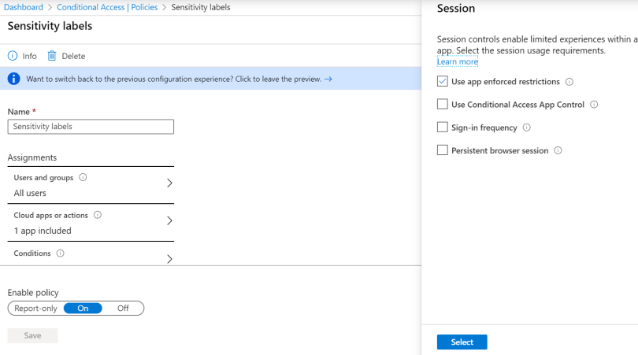The image size is (638, 355).
Task: Click the policy Name input field
Action: 91,127
